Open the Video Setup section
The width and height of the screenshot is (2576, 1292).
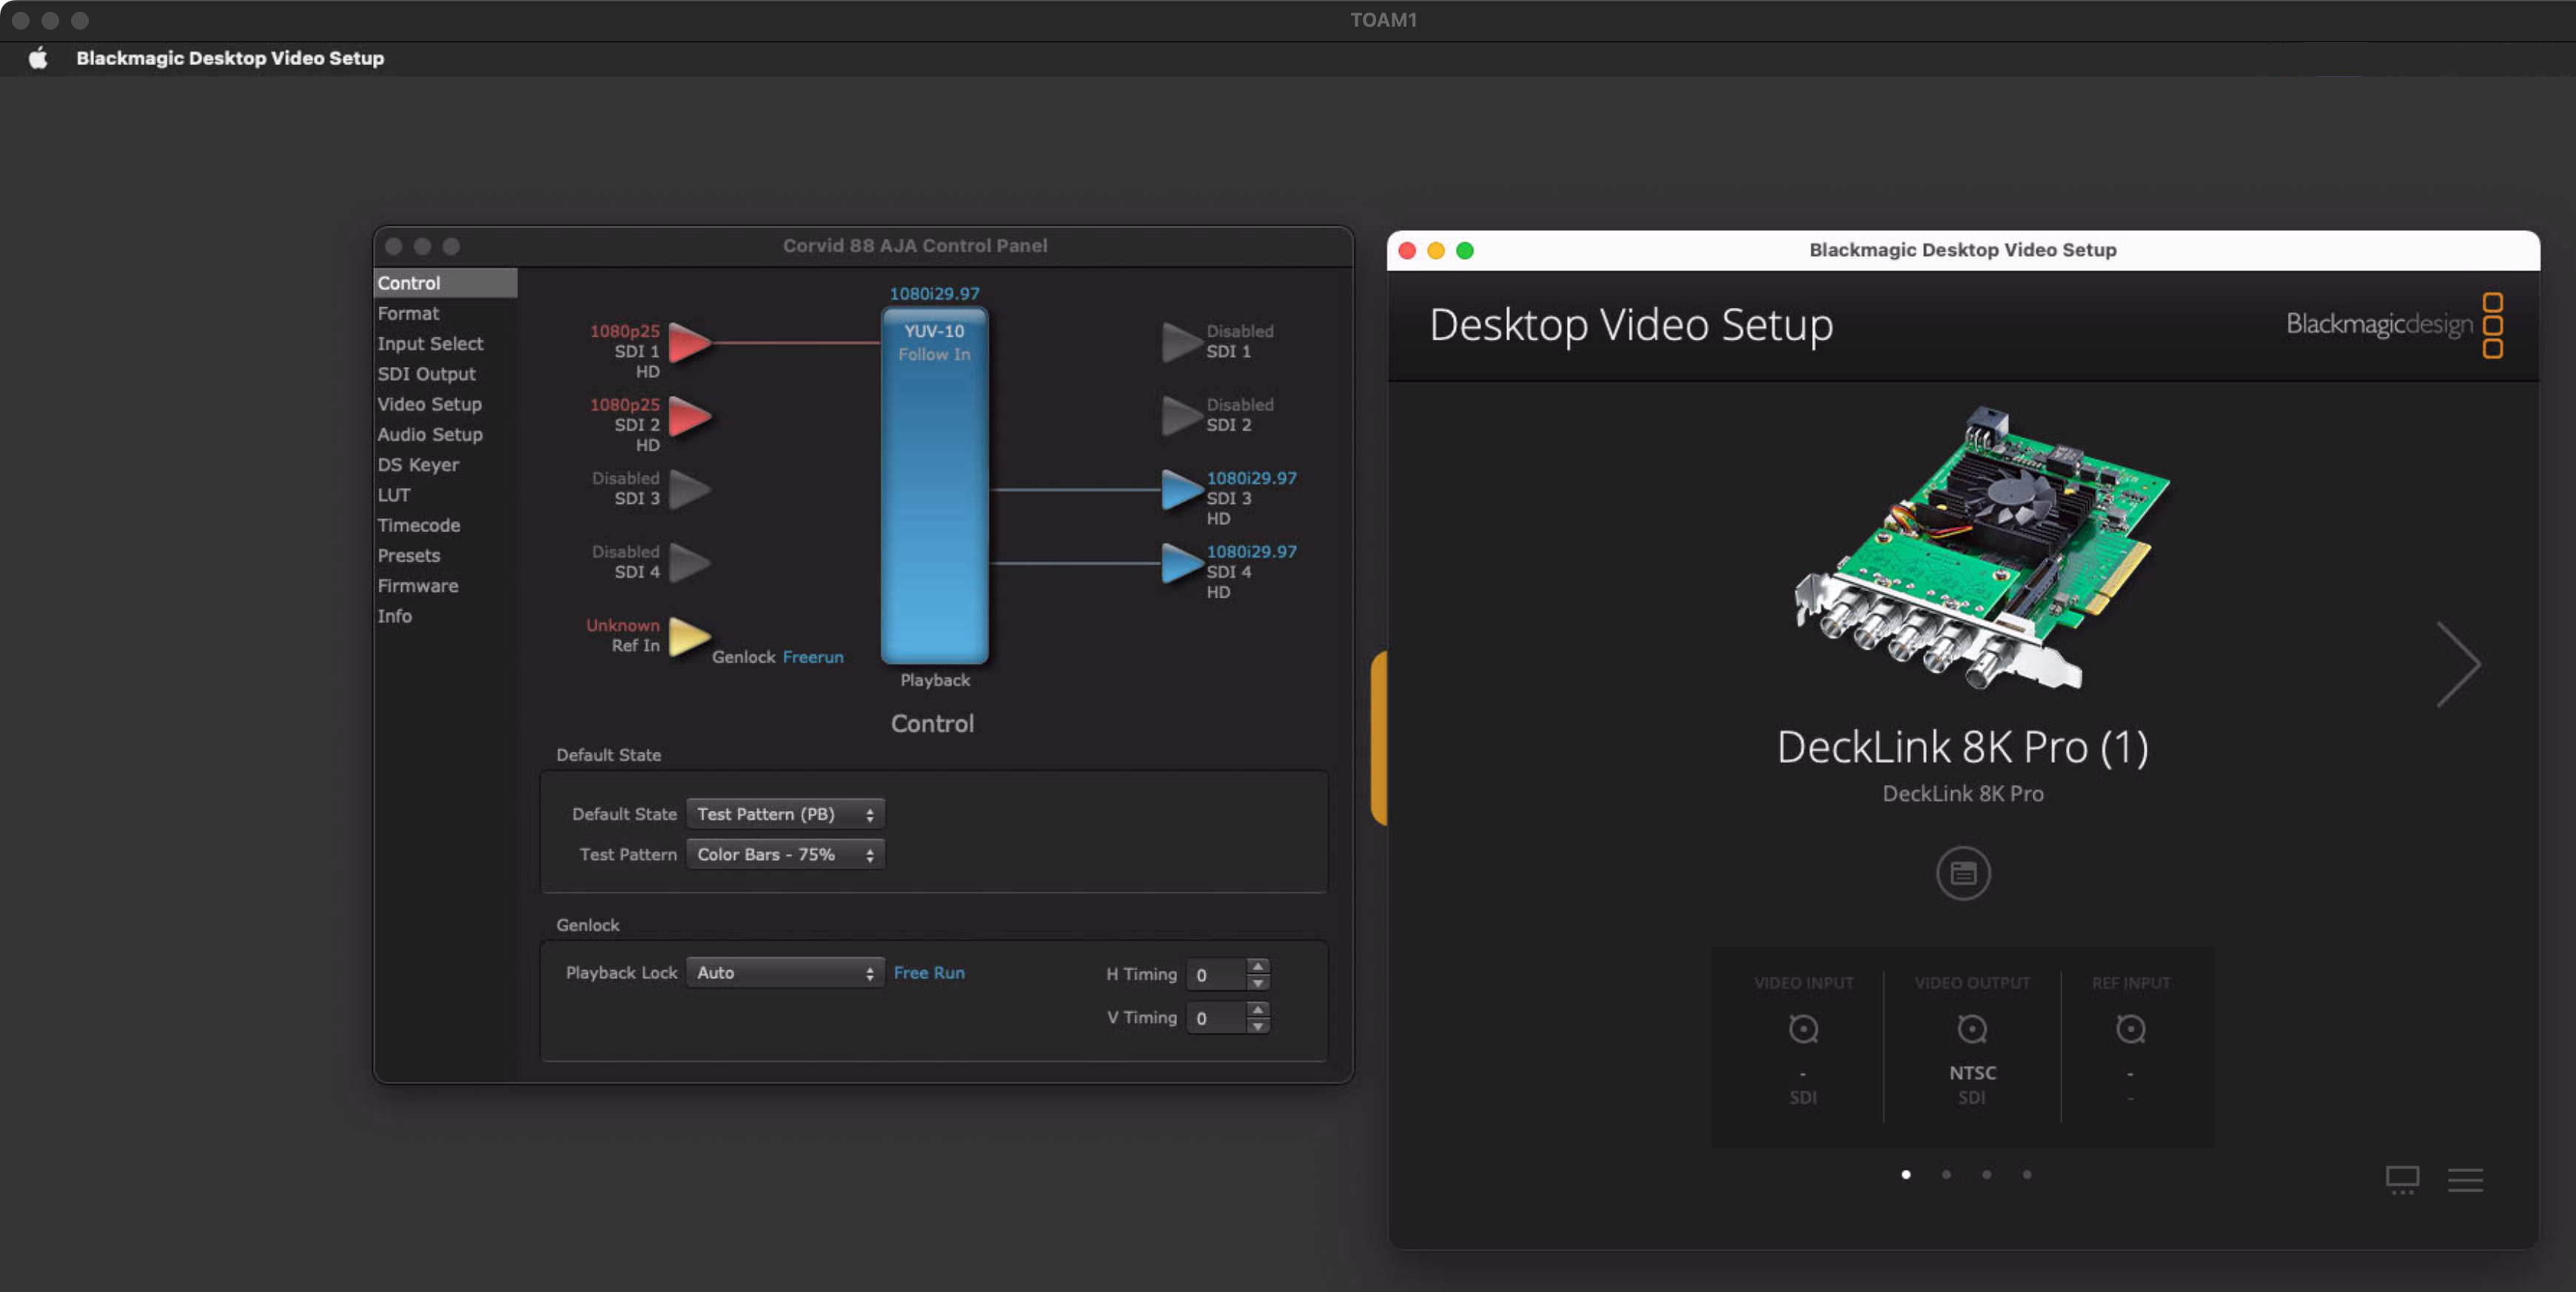click(x=445, y=404)
